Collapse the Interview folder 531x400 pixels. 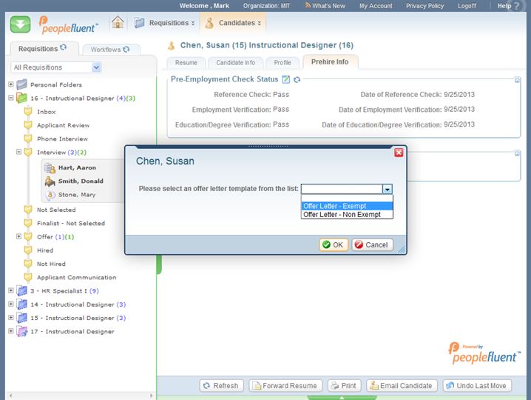click(19, 152)
